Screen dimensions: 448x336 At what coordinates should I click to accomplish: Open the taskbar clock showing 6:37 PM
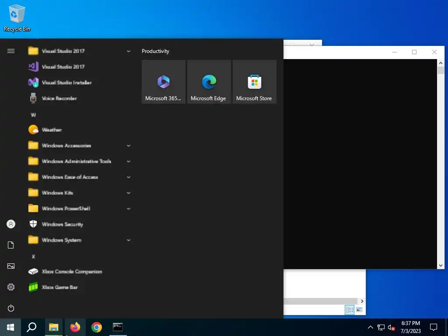click(x=410, y=327)
